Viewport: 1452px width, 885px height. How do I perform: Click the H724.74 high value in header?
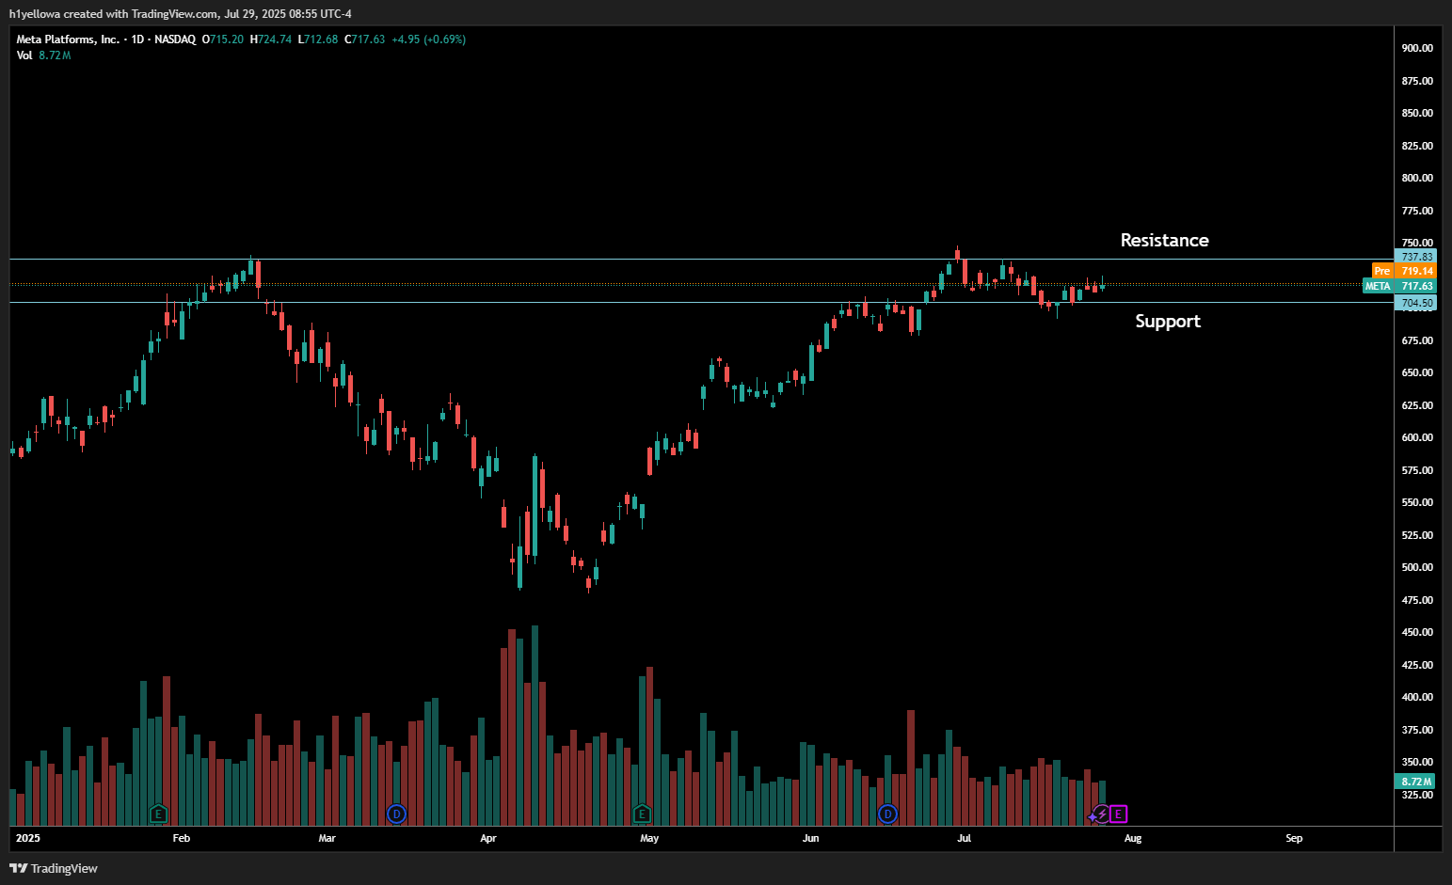271,40
